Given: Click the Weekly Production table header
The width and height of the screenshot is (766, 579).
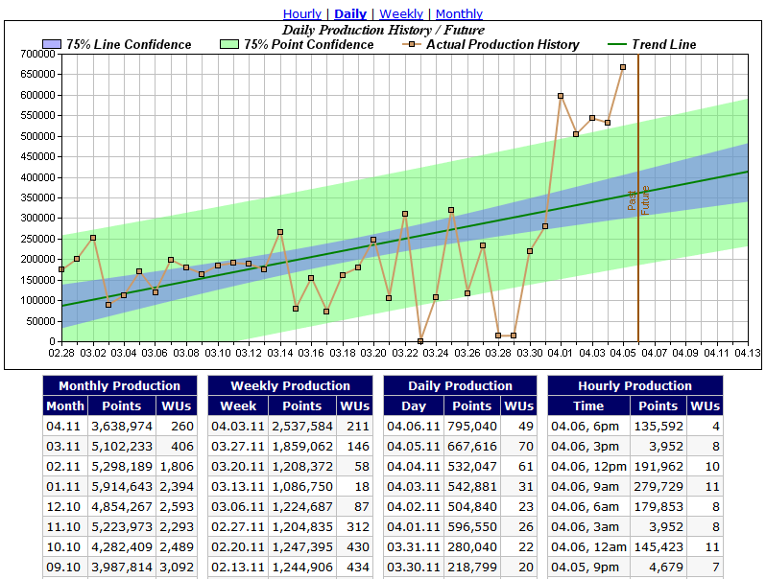Looking at the screenshot, I should coord(290,385).
